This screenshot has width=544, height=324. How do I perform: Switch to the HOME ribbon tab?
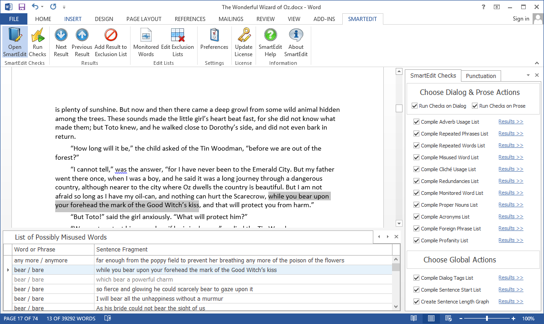[x=43, y=19]
